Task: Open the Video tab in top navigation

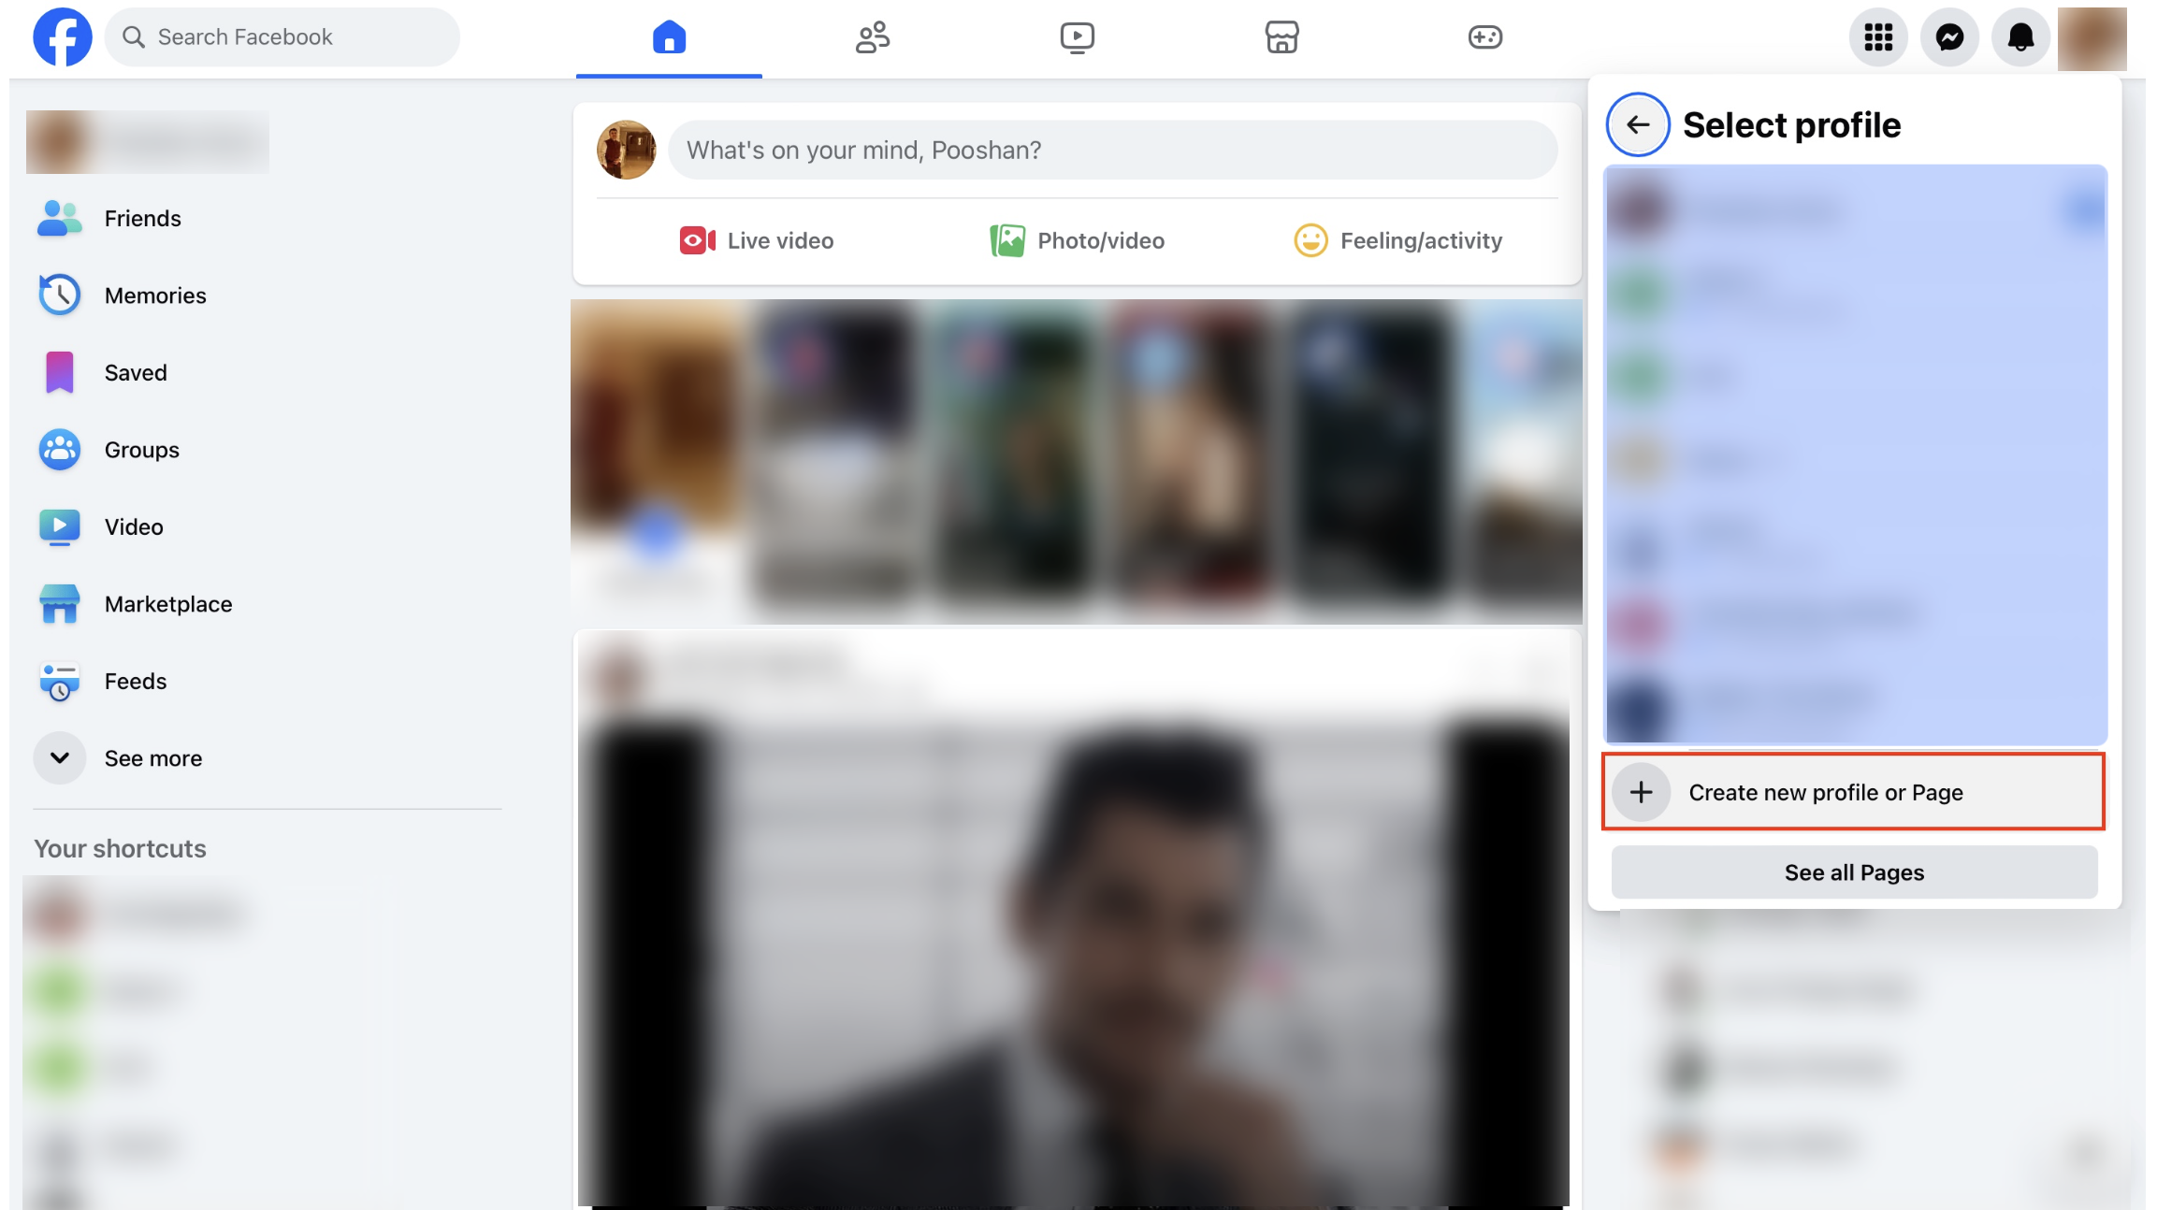Action: [x=1078, y=37]
